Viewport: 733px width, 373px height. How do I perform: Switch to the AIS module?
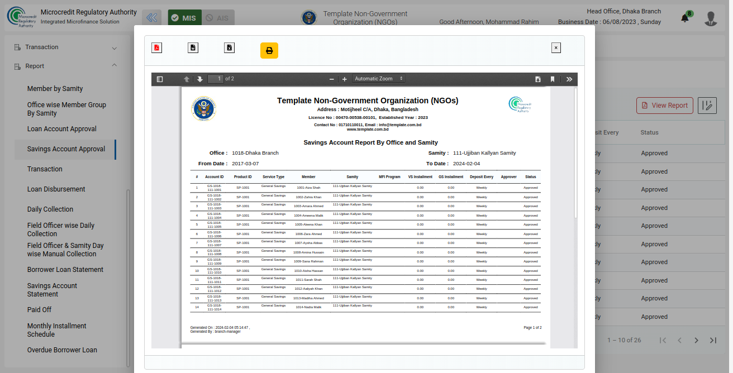point(218,18)
